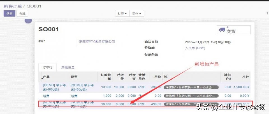Click tax tag in the 4,980.00 row
This screenshot has width=269, height=114.
coord(191,87)
